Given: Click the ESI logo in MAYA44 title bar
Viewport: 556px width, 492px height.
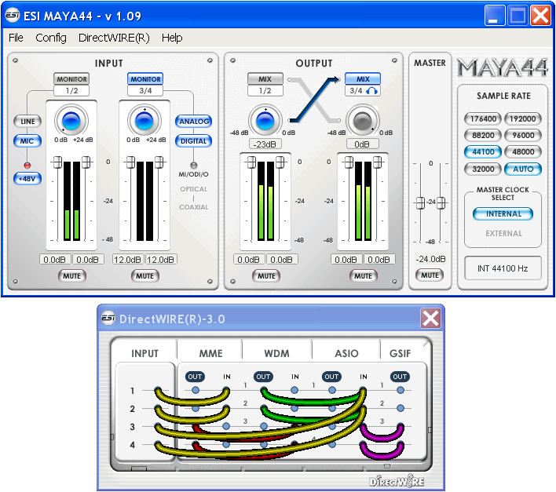Looking at the screenshot, I should tap(13, 16).
